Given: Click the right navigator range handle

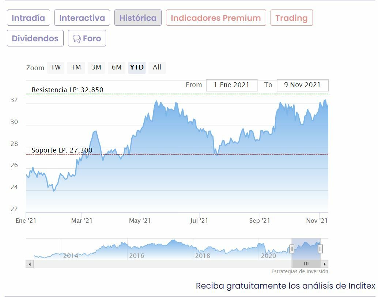Looking at the screenshot, I should click(x=320, y=249).
